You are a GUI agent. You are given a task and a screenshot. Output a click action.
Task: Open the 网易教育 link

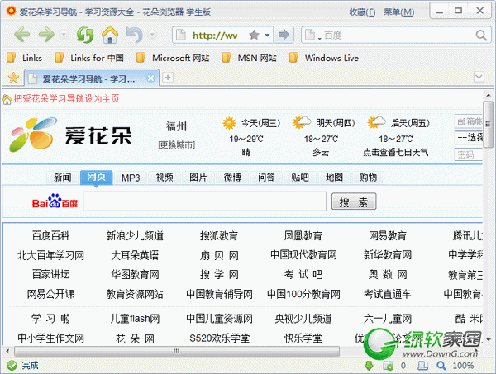coord(388,235)
